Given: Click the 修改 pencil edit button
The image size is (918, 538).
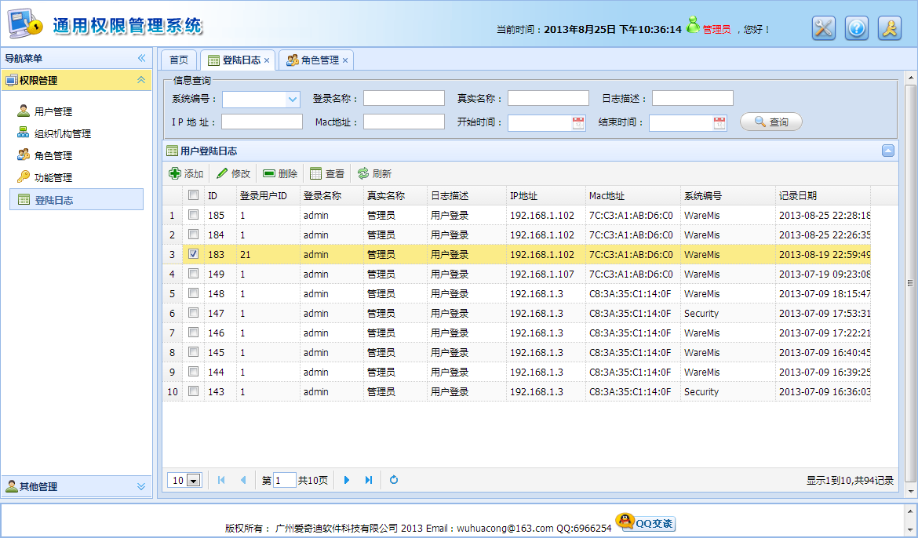Looking at the screenshot, I should 233,173.
